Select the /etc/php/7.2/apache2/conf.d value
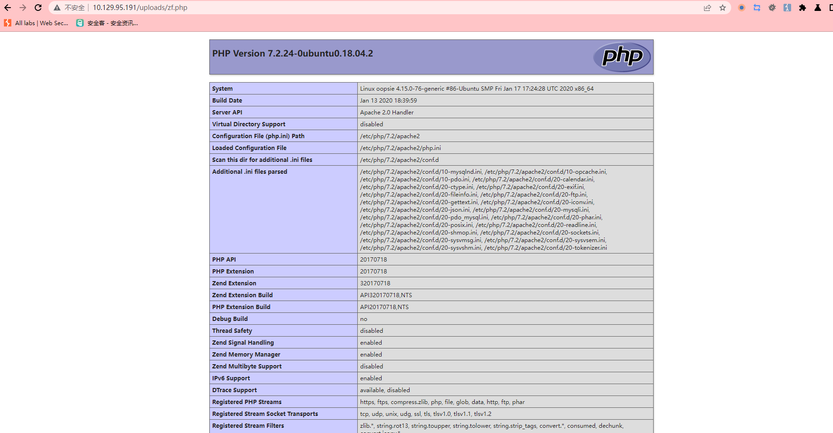This screenshot has height=433, width=833. 400,160
